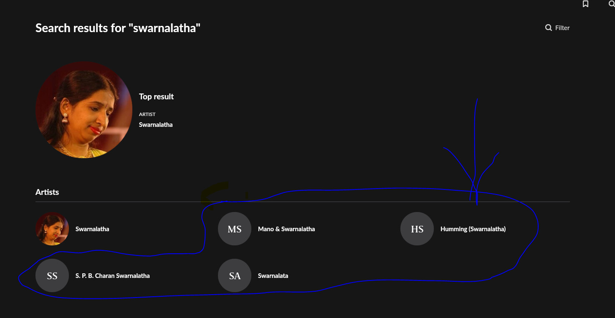The width and height of the screenshot is (615, 318).
Task: Open Swarnalata artist entry
Action: [x=273, y=276]
